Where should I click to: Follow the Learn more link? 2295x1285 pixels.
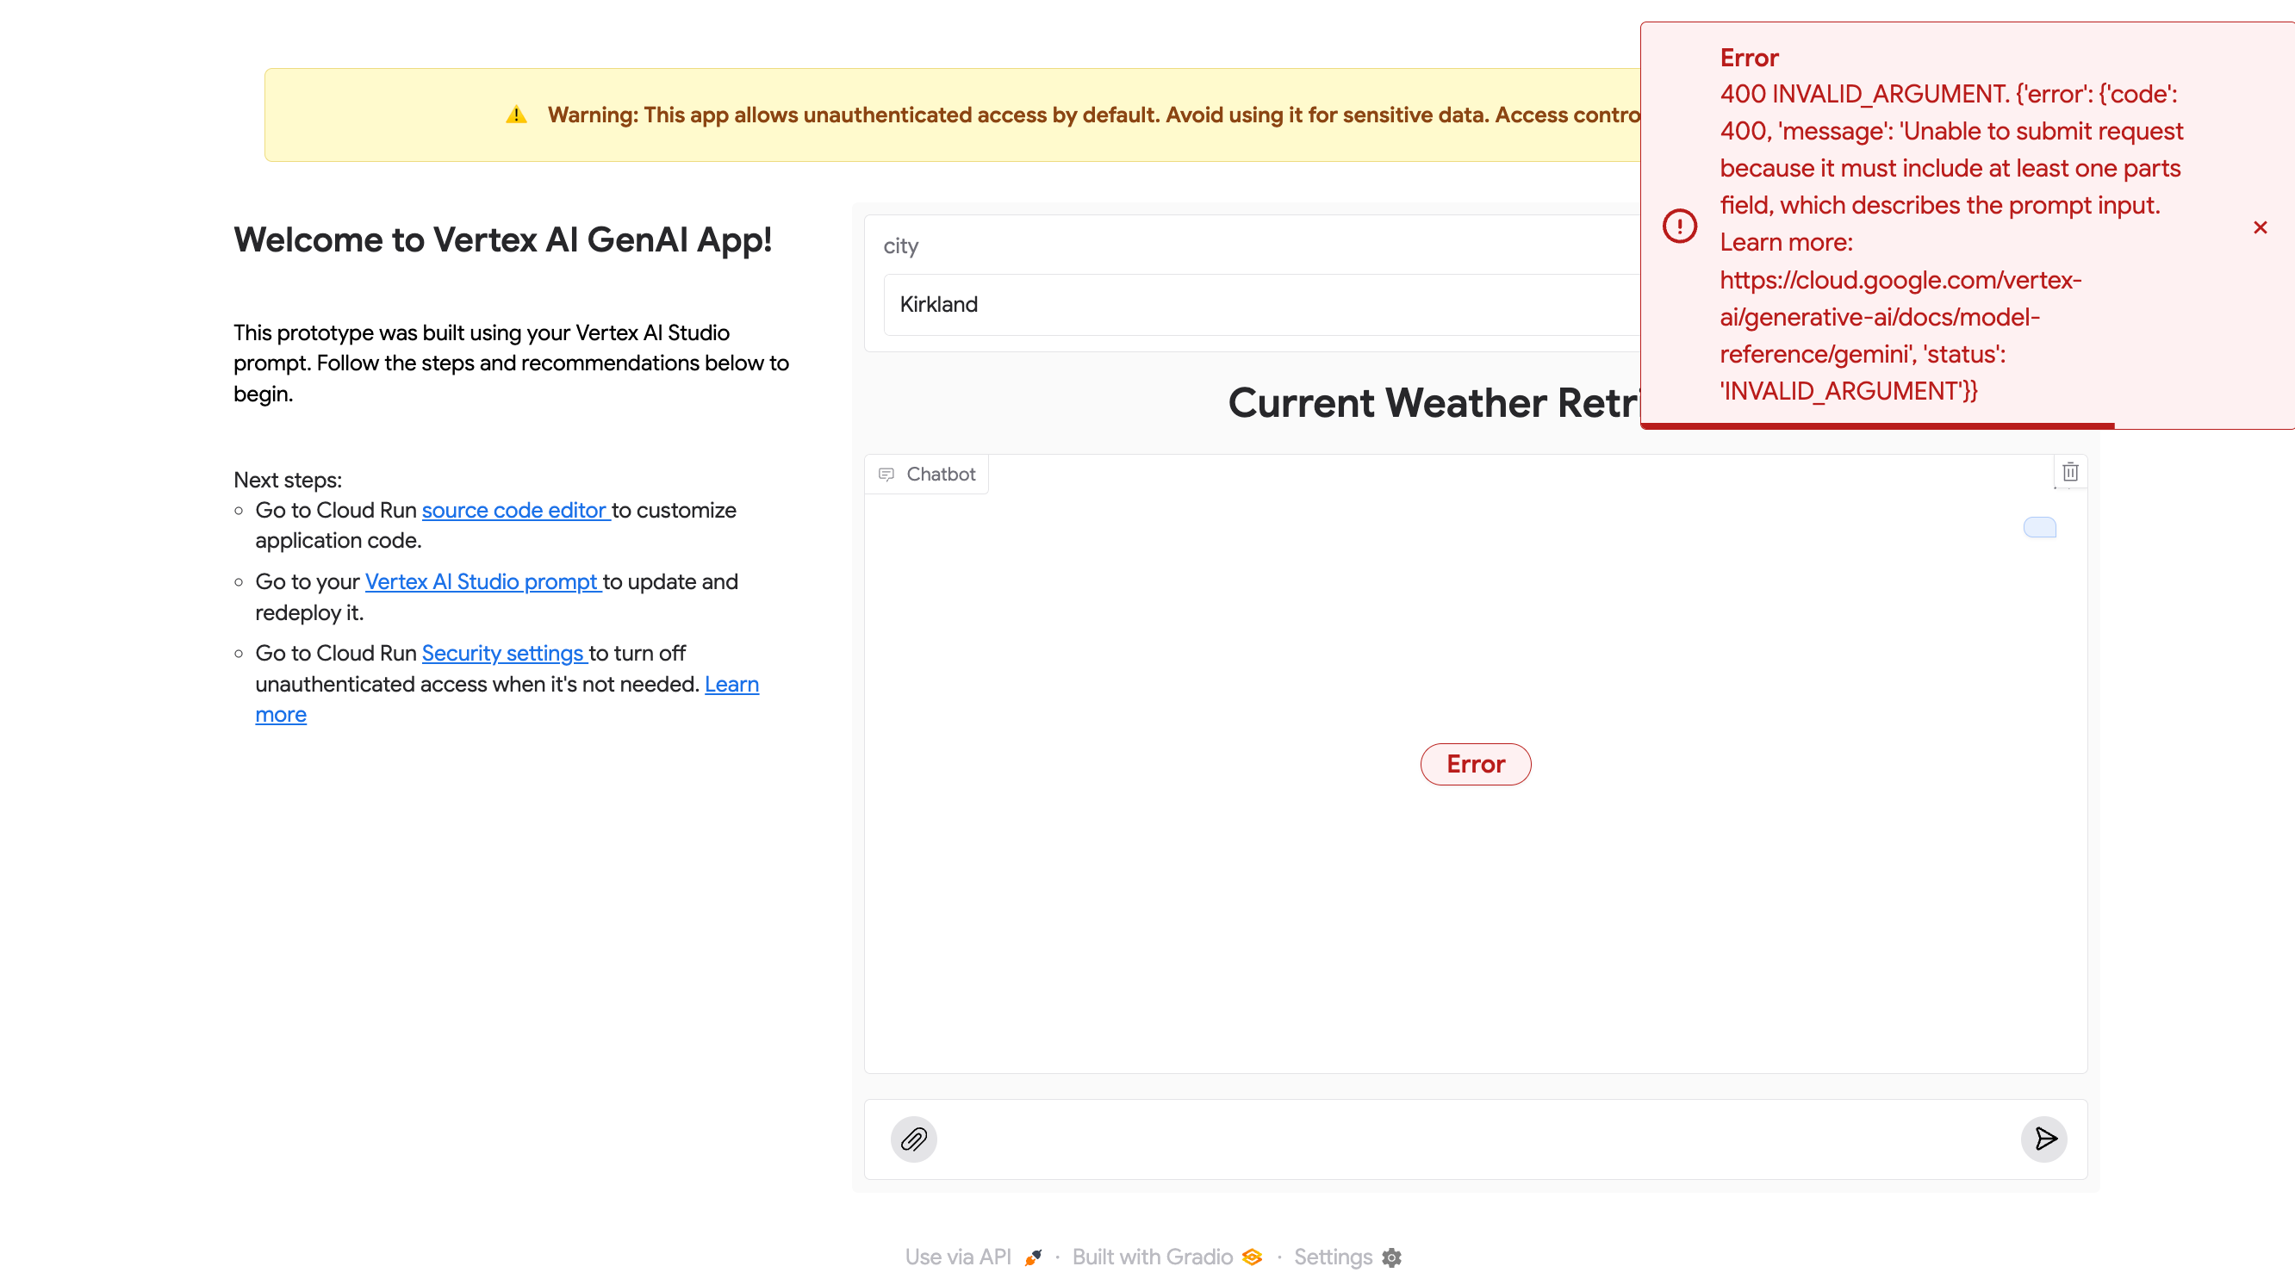pyautogui.click(x=731, y=684)
